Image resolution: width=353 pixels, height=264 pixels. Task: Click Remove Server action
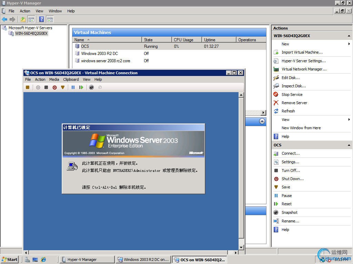tap(294, 103)
